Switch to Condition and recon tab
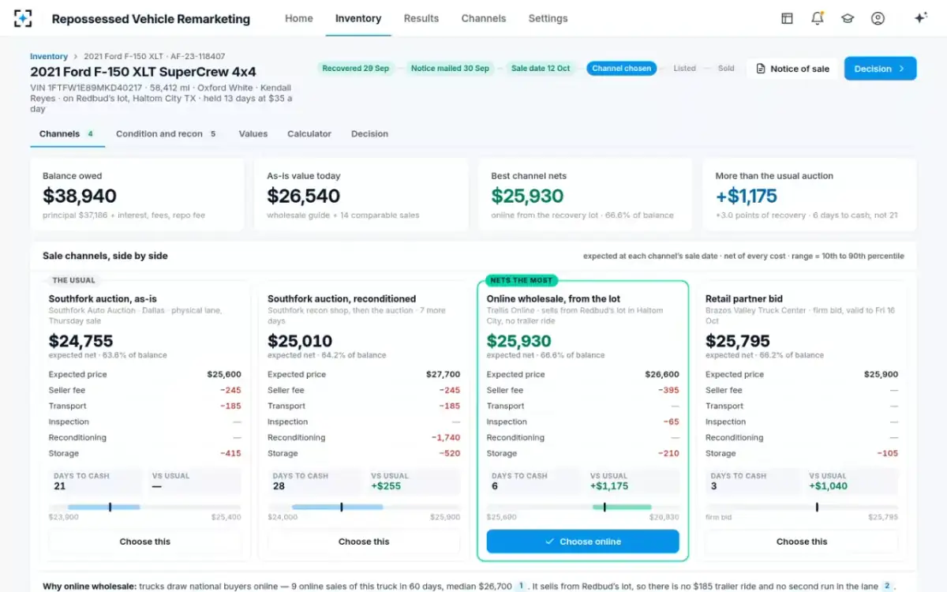This screenshot has height=592, width=947. pos(166,134)
